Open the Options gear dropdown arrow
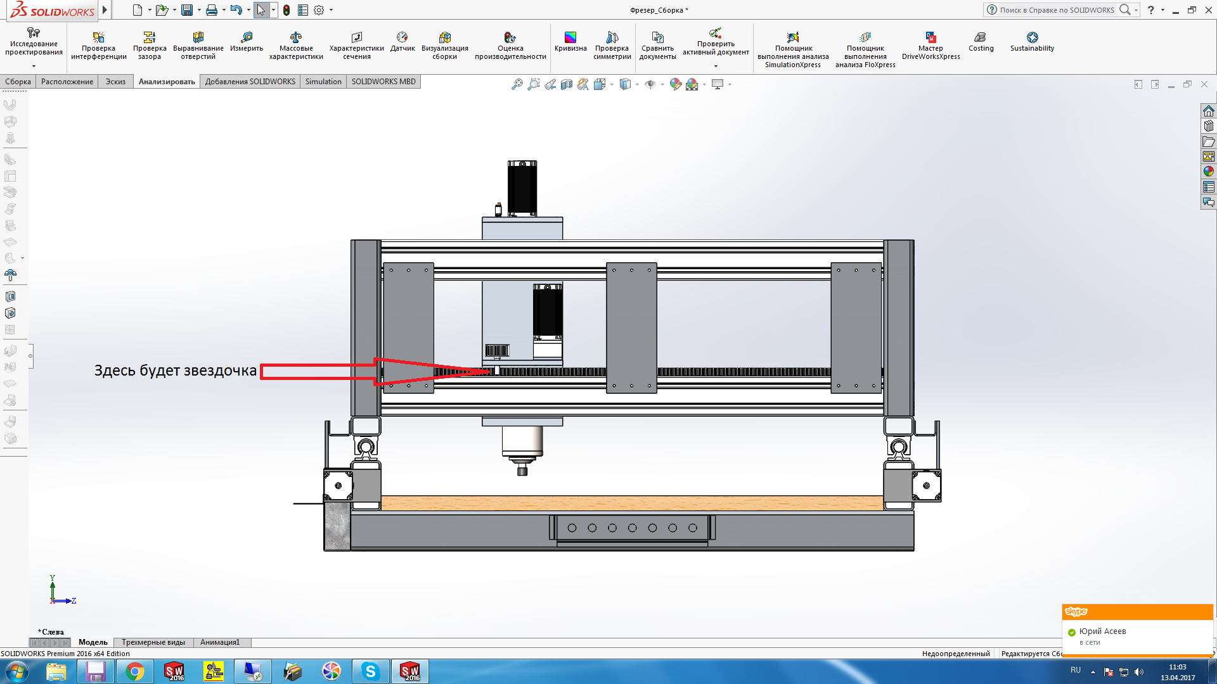1217x684 pixels. tap(331, 10)
